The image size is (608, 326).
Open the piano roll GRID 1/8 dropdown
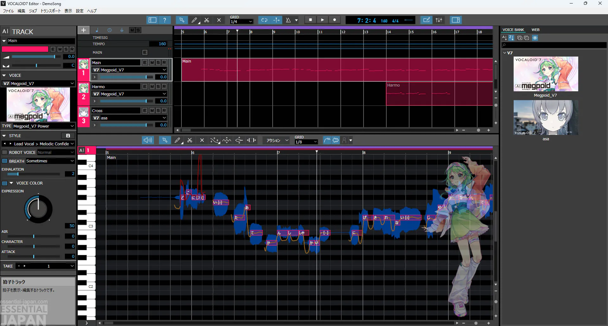(x=306, y=142)
